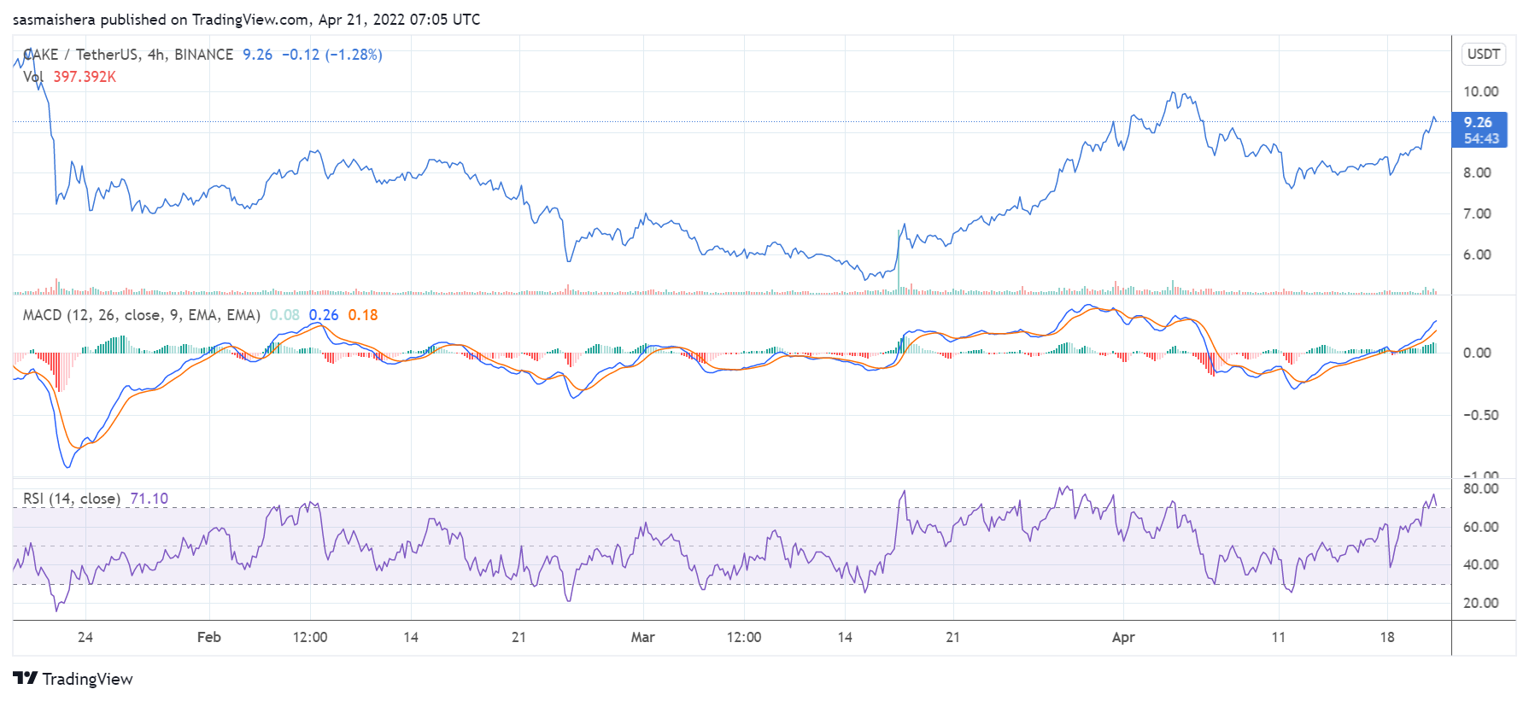Click the Mar date label on time axis
The width and height of the screenshot is (1529, 701).
(x=643, y=637)
